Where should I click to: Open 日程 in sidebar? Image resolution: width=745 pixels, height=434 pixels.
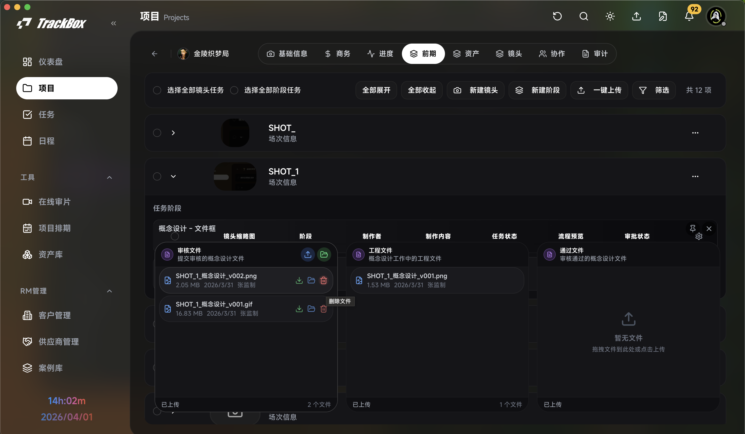[x=67, y=141]
